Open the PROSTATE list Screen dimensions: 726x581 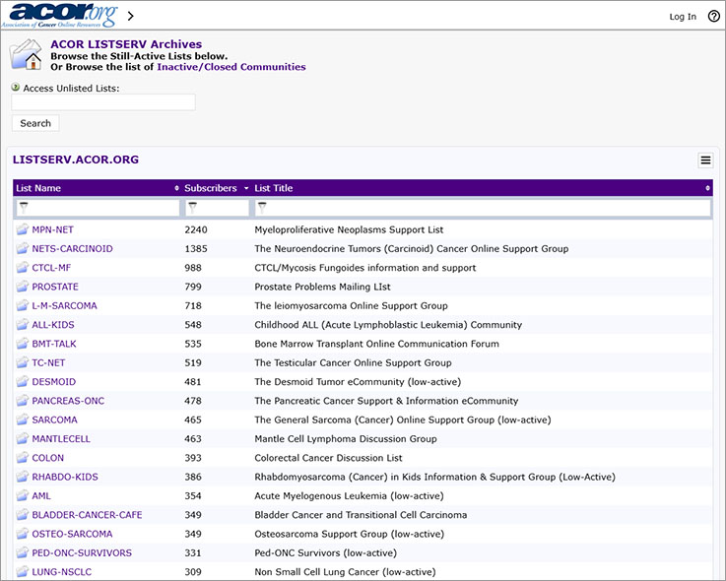coord(55,287)
